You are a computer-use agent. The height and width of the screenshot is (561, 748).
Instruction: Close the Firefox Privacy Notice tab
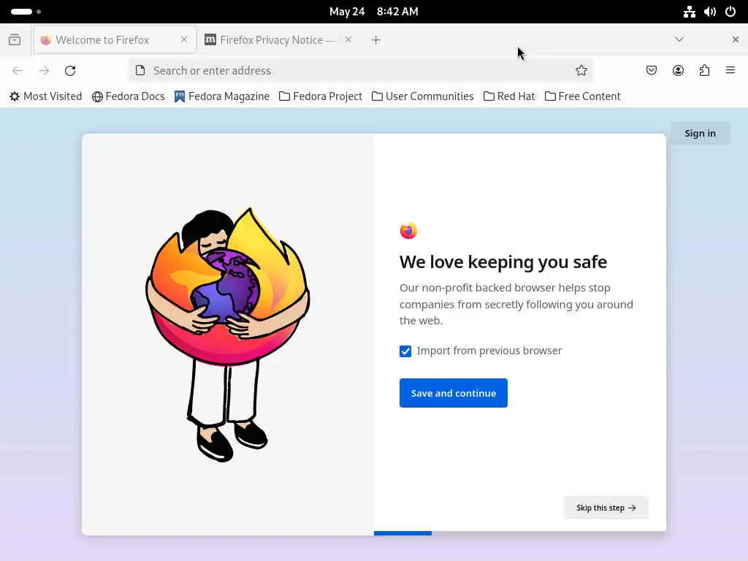coord(348,39)
